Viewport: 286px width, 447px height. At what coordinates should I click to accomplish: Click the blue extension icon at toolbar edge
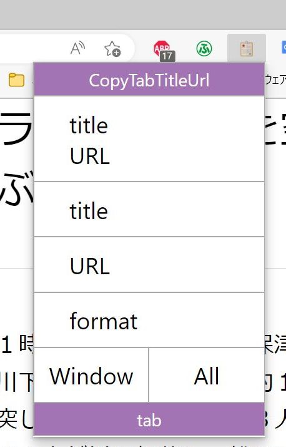284,48
